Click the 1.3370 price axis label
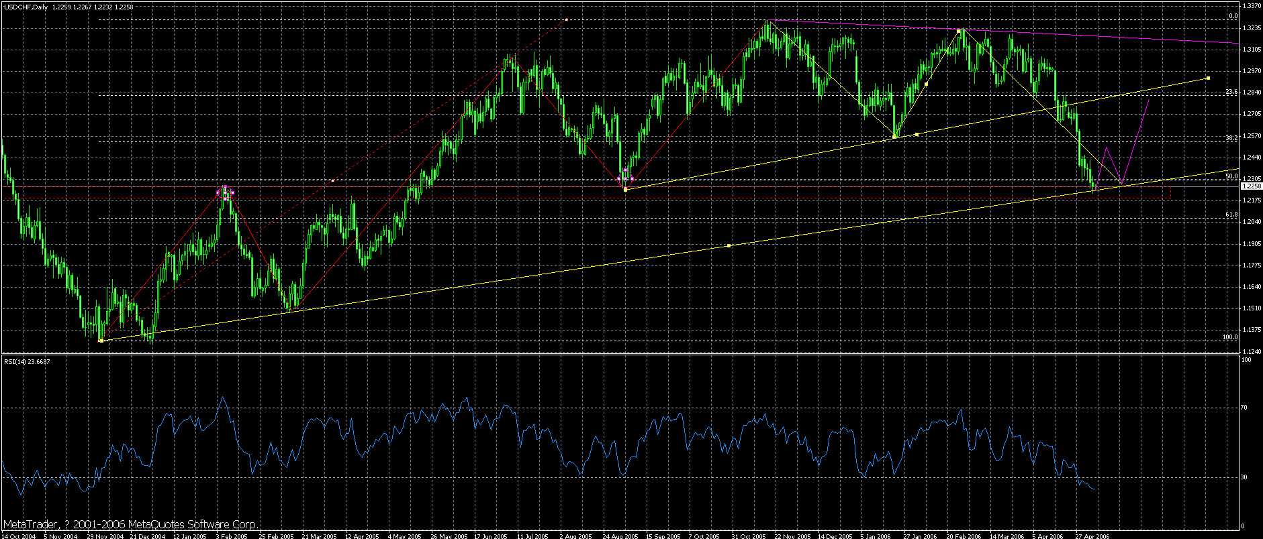Viewport: 1263px width, 539px height. [x=1252, y=6]
